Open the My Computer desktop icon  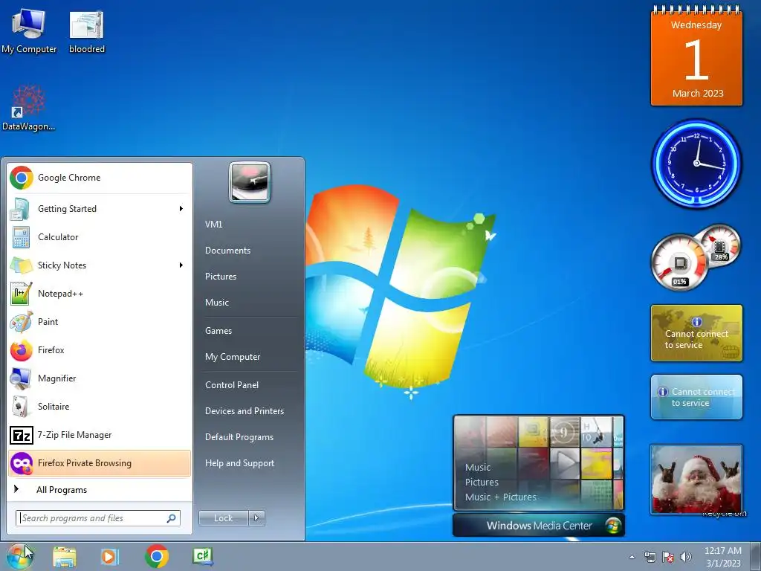[29, 32]
